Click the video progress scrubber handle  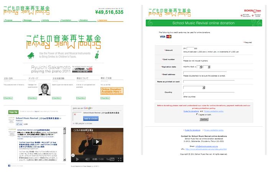(73, 155)
